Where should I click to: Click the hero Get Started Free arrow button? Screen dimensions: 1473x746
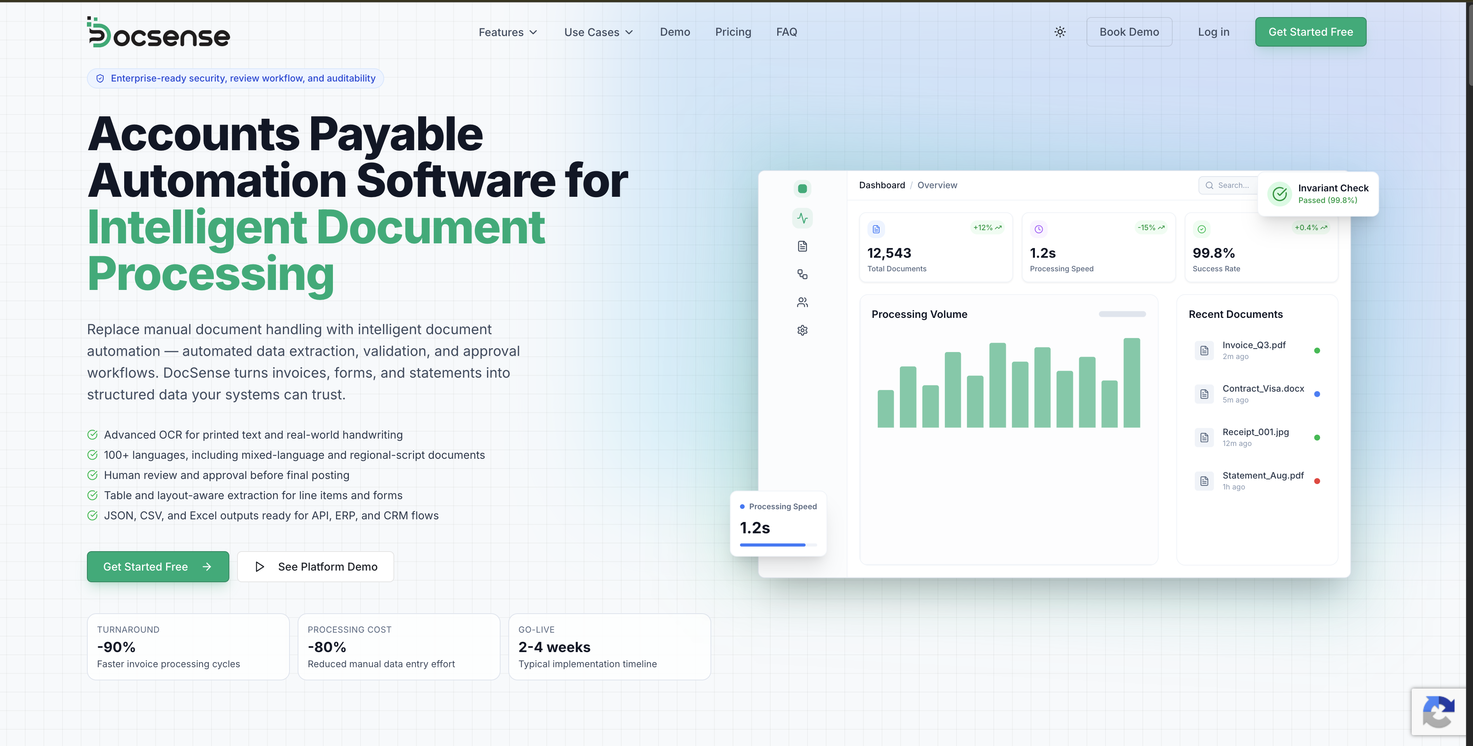[x=158, y=566]
